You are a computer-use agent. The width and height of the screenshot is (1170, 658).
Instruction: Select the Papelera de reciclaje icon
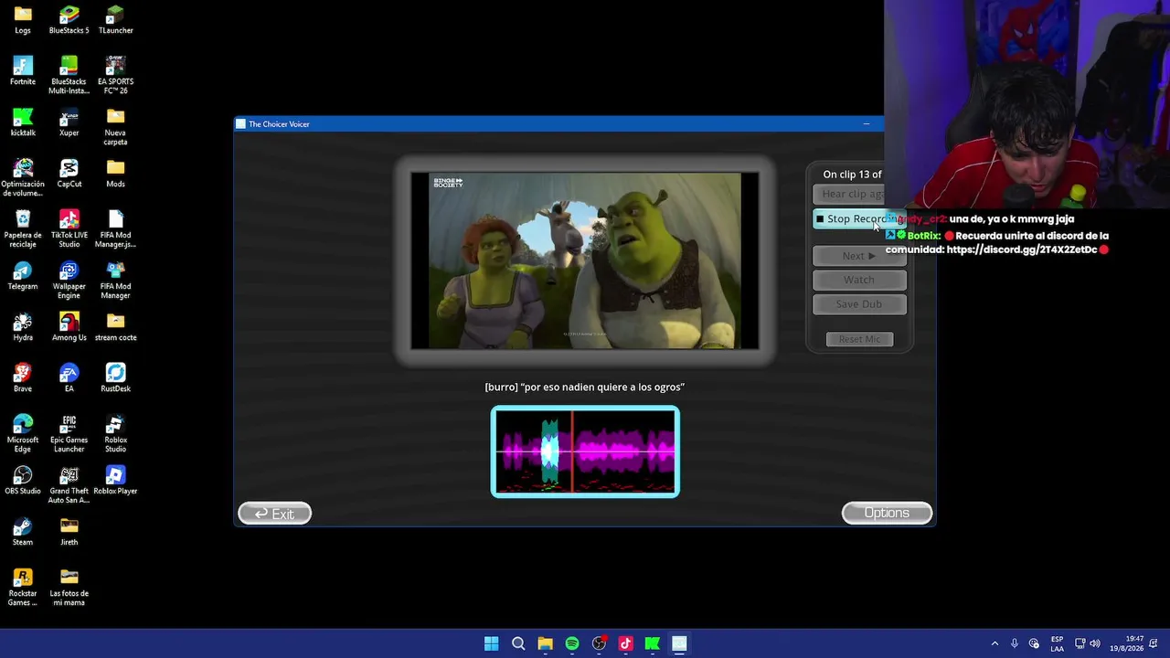tap(23, 228)
